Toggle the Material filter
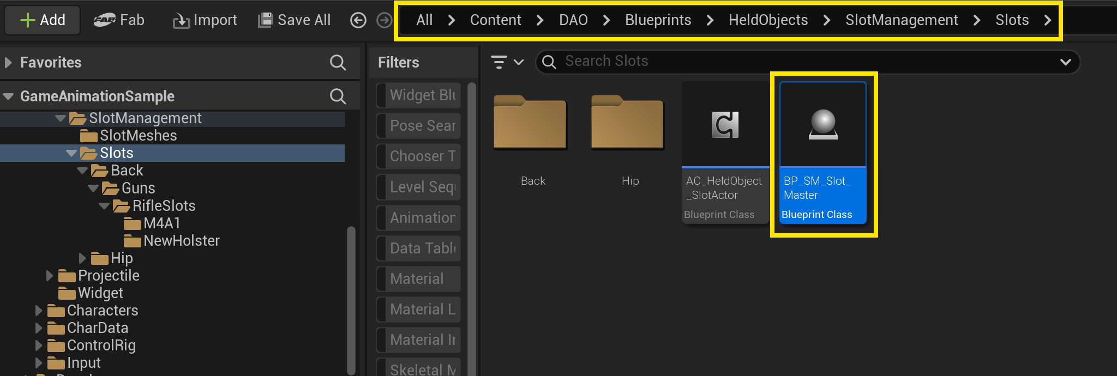 [x=419, y=278]
